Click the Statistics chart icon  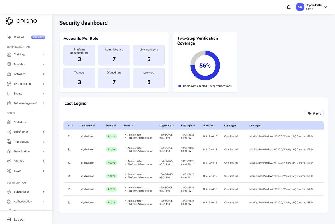9,122
